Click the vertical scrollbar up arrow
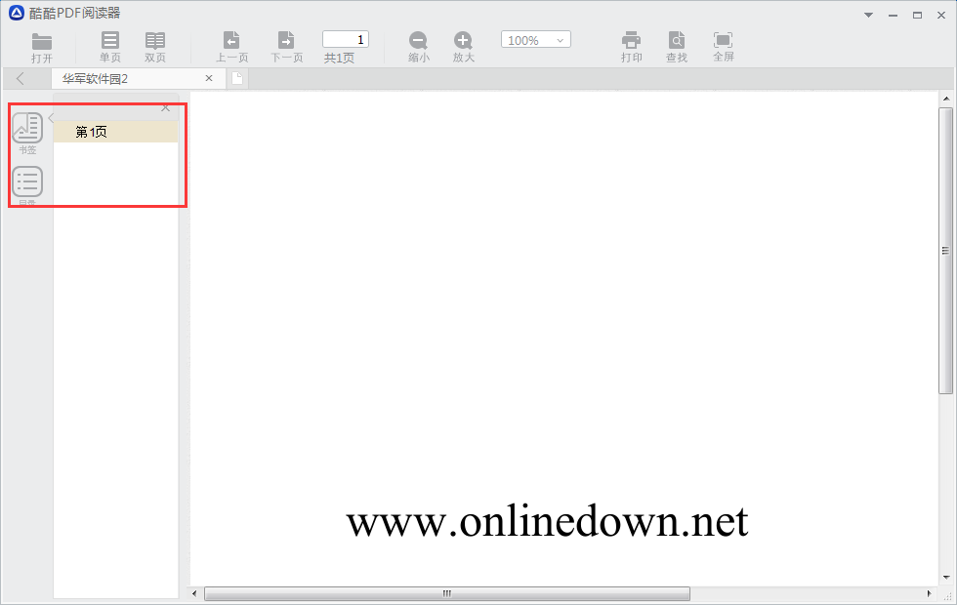Image resolution: width=957 pixels, height=605 pixels. (946, 99)
